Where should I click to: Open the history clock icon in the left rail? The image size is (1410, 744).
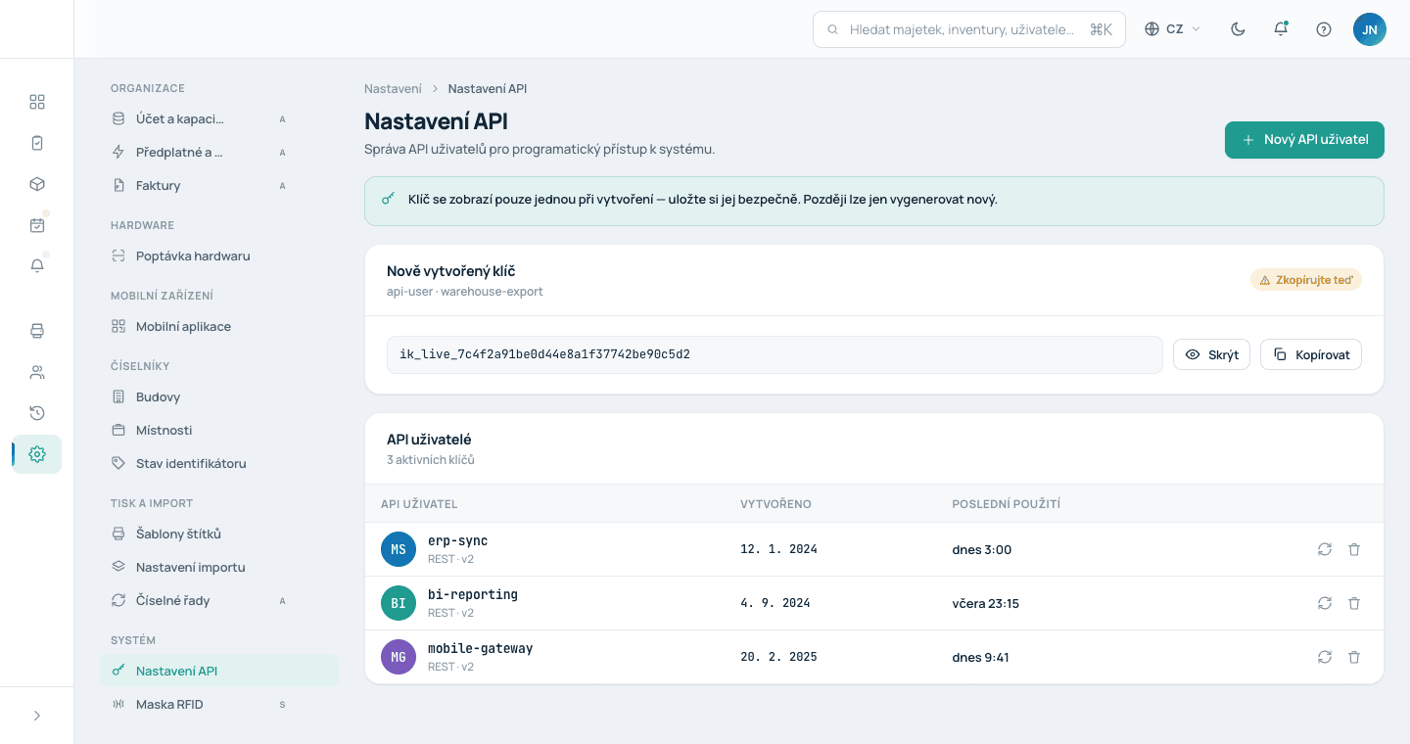pos(37,413)
